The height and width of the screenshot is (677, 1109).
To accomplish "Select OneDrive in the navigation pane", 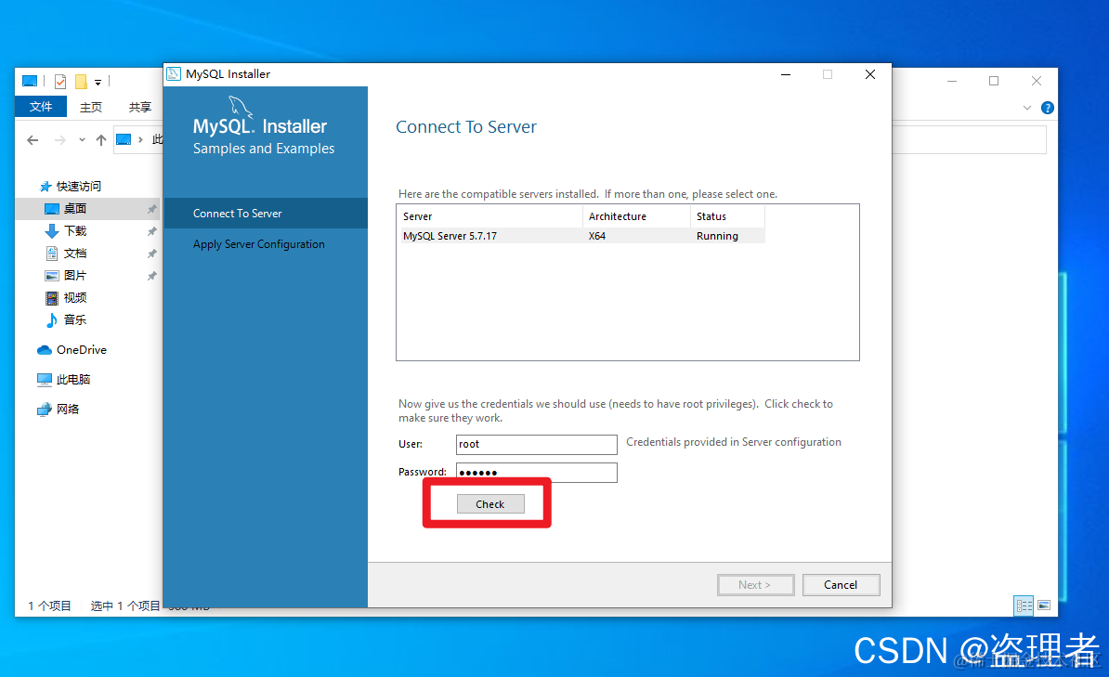I will pos(82,349).
